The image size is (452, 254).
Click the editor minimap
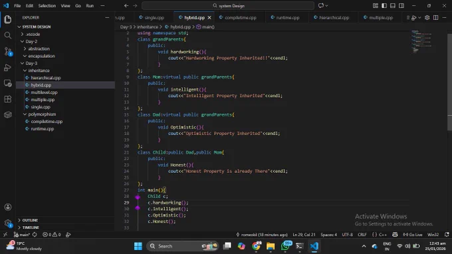point(421,42)
